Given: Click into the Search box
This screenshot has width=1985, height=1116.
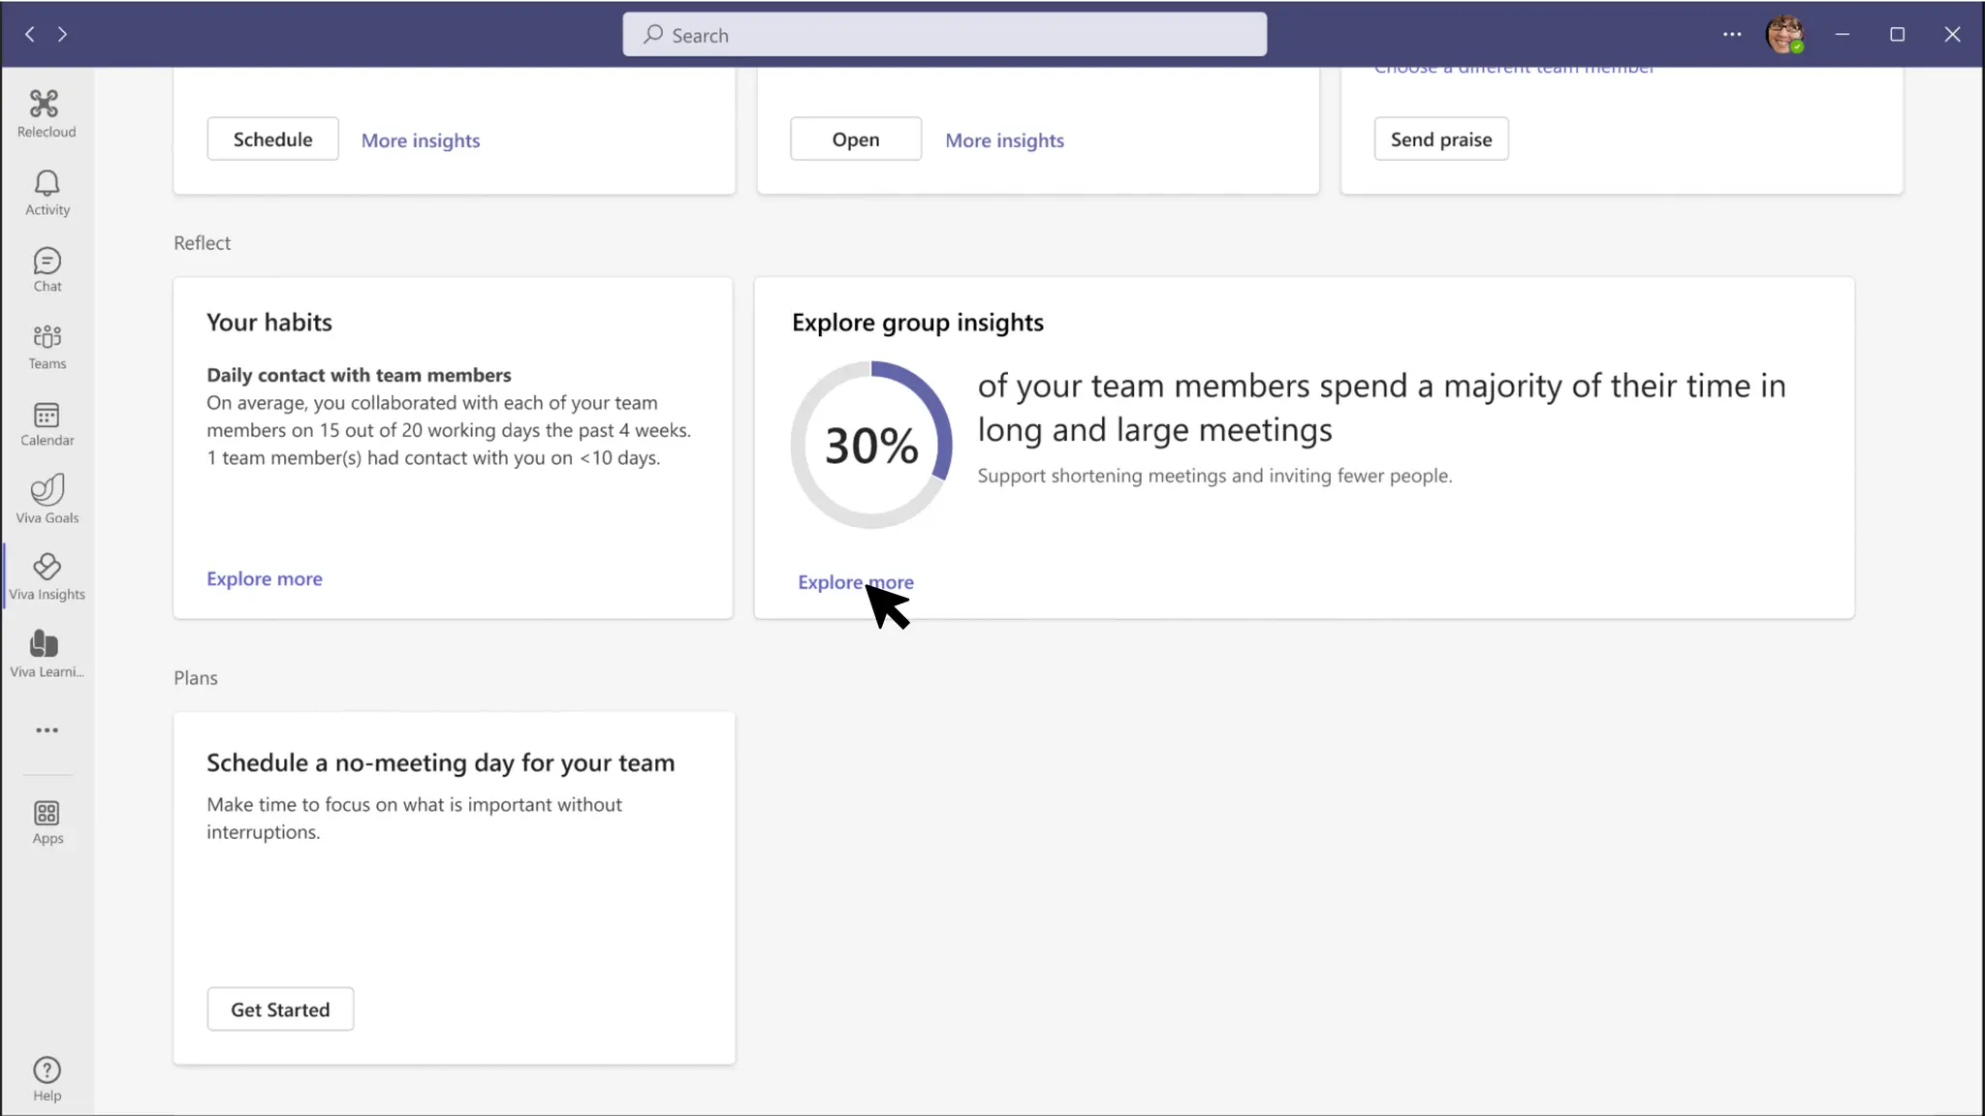Looking at the screenshot, I should point(944,35).
